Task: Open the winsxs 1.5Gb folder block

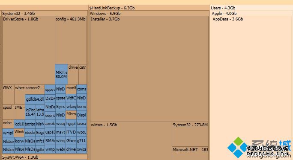Action: 131,141
